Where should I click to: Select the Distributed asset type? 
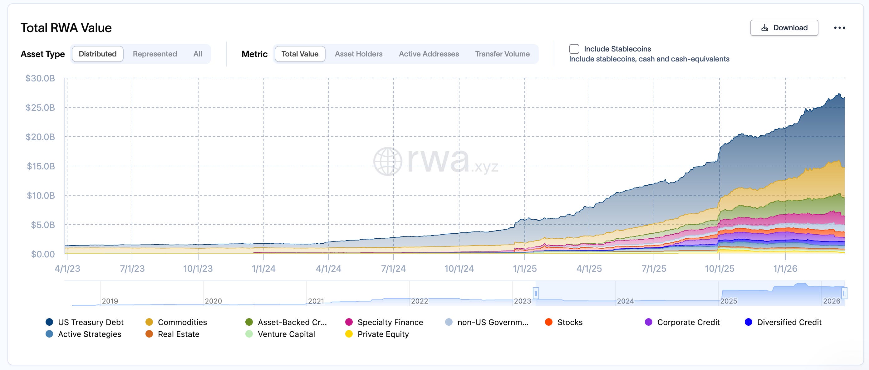[97, 54]
